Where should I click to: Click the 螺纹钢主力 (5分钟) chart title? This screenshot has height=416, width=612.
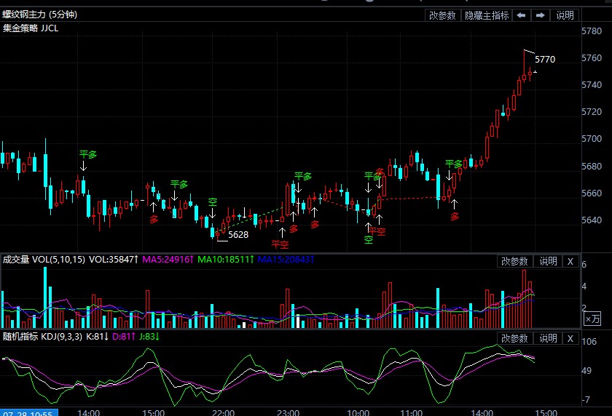pyautogui.click(x=39, y=15)
